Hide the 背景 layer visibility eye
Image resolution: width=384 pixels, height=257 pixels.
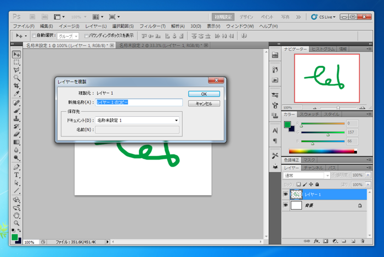pos(286,205)
